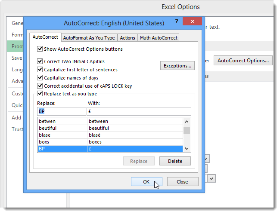Screen dimensions: 280x214
Task: Select the 'betwen' row in the list
Action: point(110,121)
